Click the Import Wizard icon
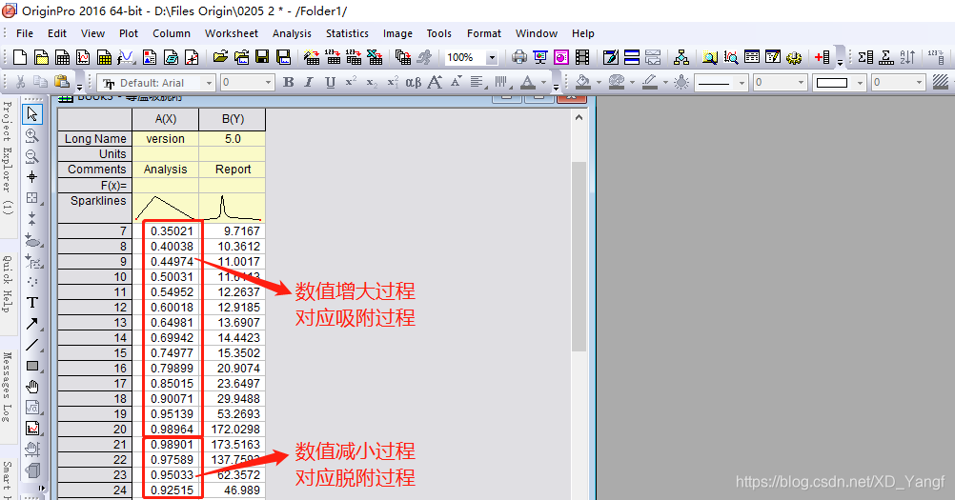The width and height of the screenshot is (955, 500). coord(312,57)
